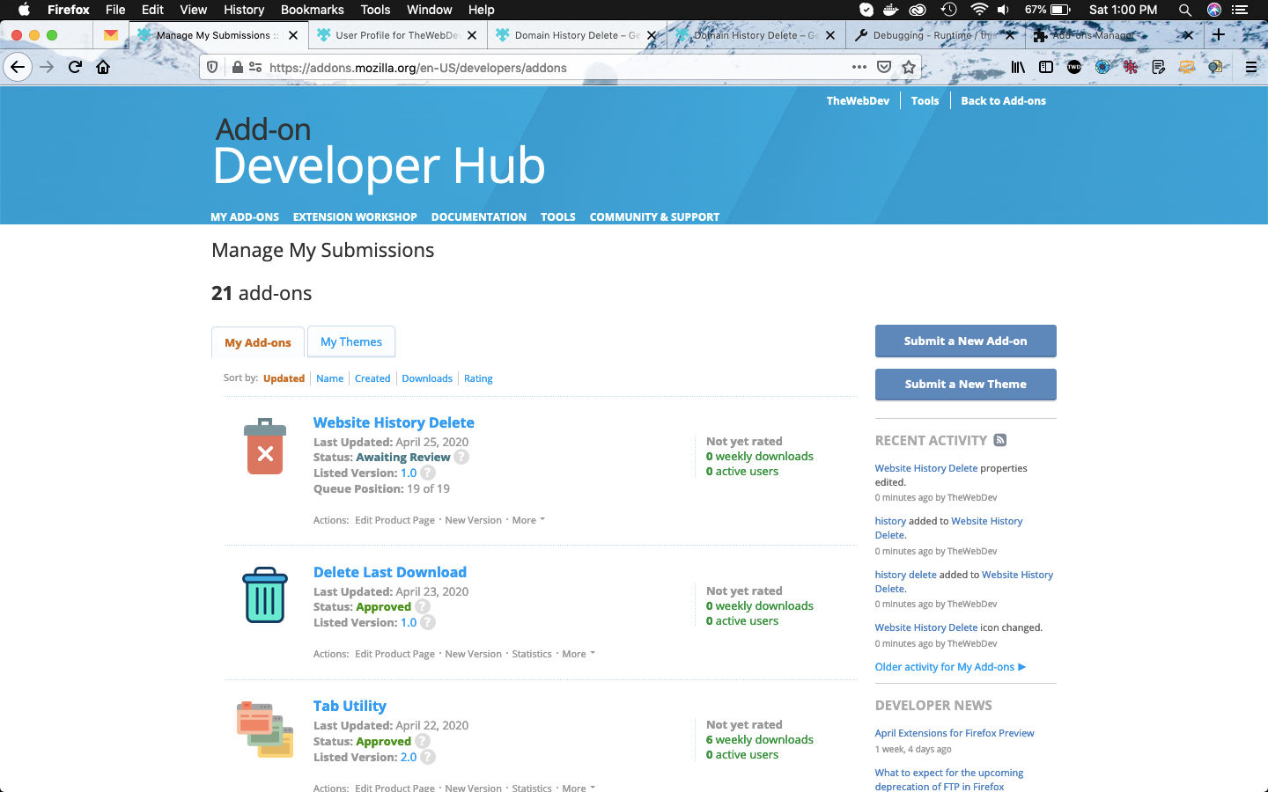Open the Bookmarks menu in menu bar

click(312, 10)
